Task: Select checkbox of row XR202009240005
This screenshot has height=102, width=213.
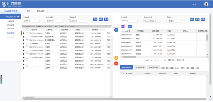Action: 27,47
